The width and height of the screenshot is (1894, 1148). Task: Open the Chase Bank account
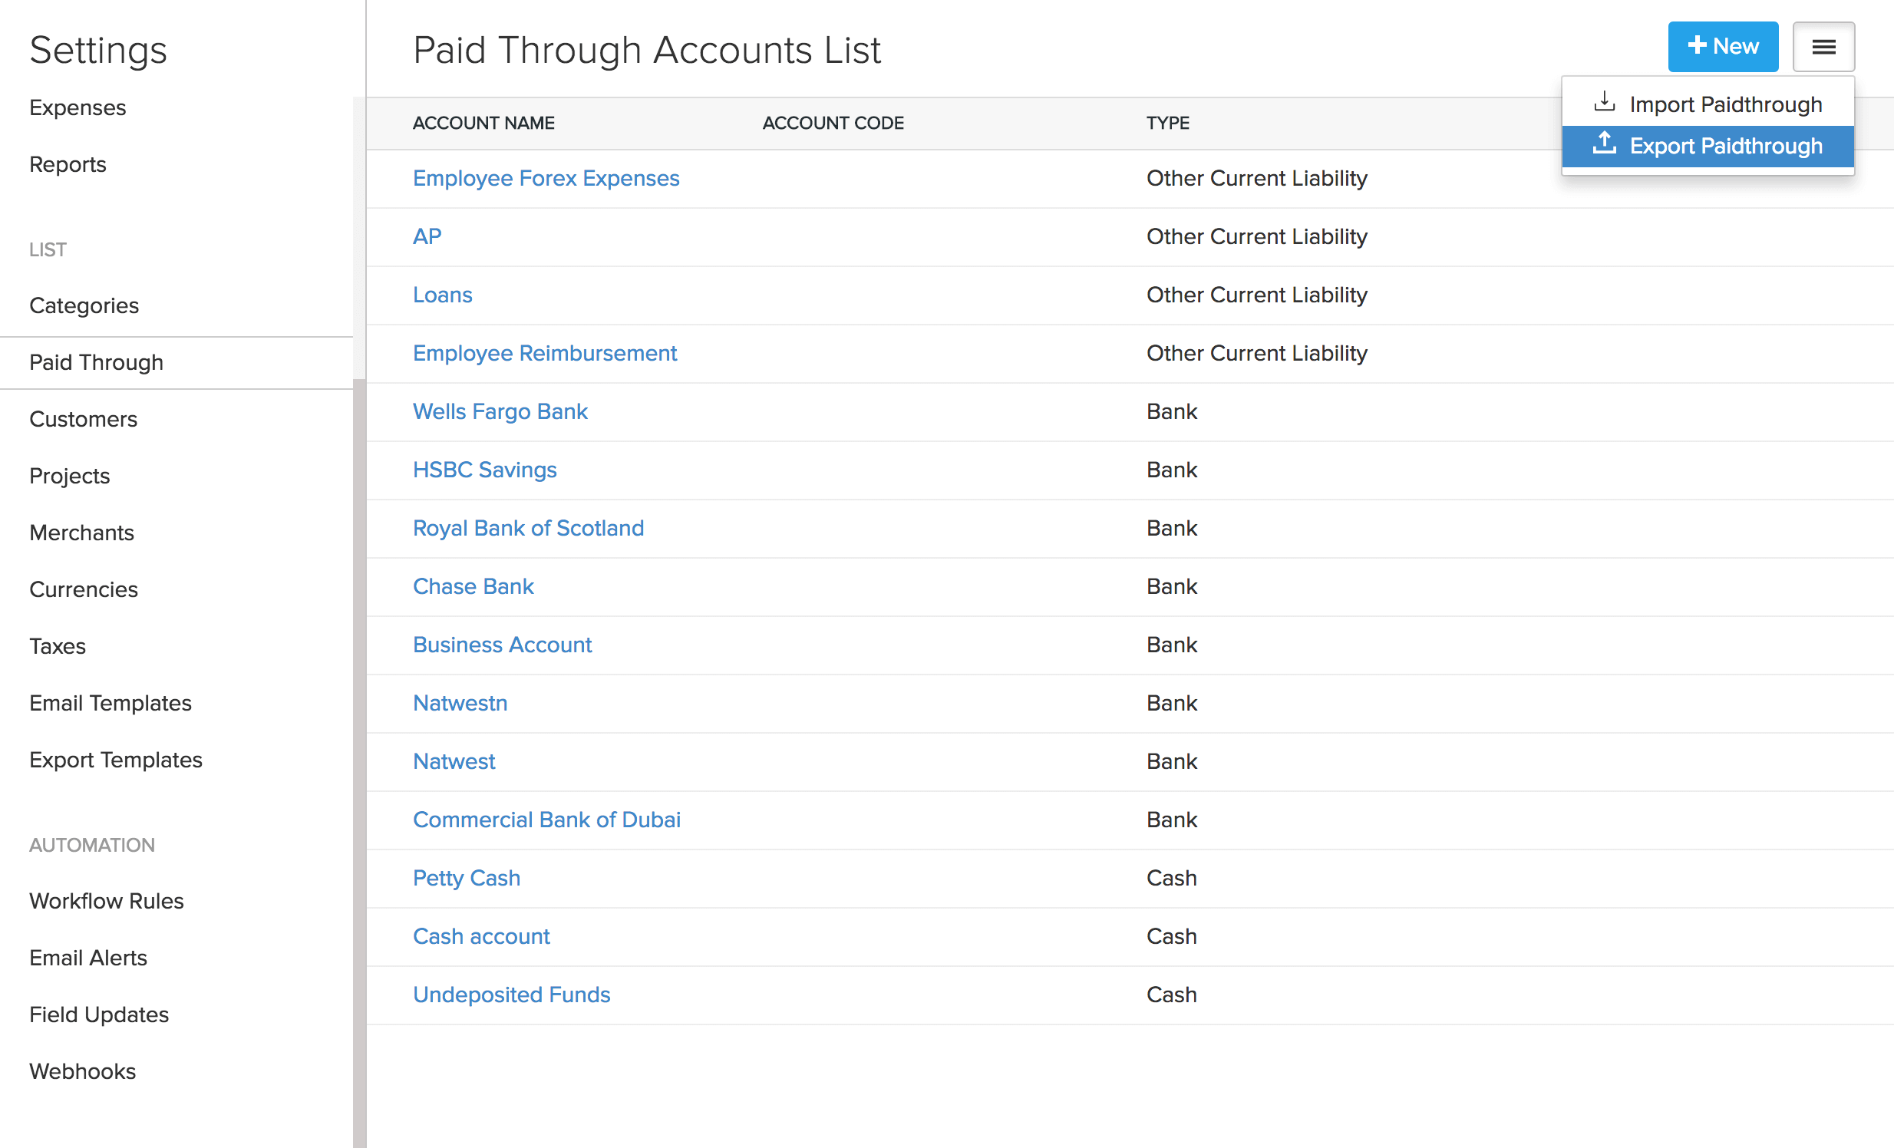473,586
